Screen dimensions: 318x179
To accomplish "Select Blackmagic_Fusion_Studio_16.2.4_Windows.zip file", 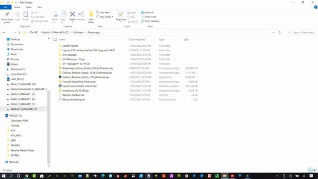I will pos(88,68).
